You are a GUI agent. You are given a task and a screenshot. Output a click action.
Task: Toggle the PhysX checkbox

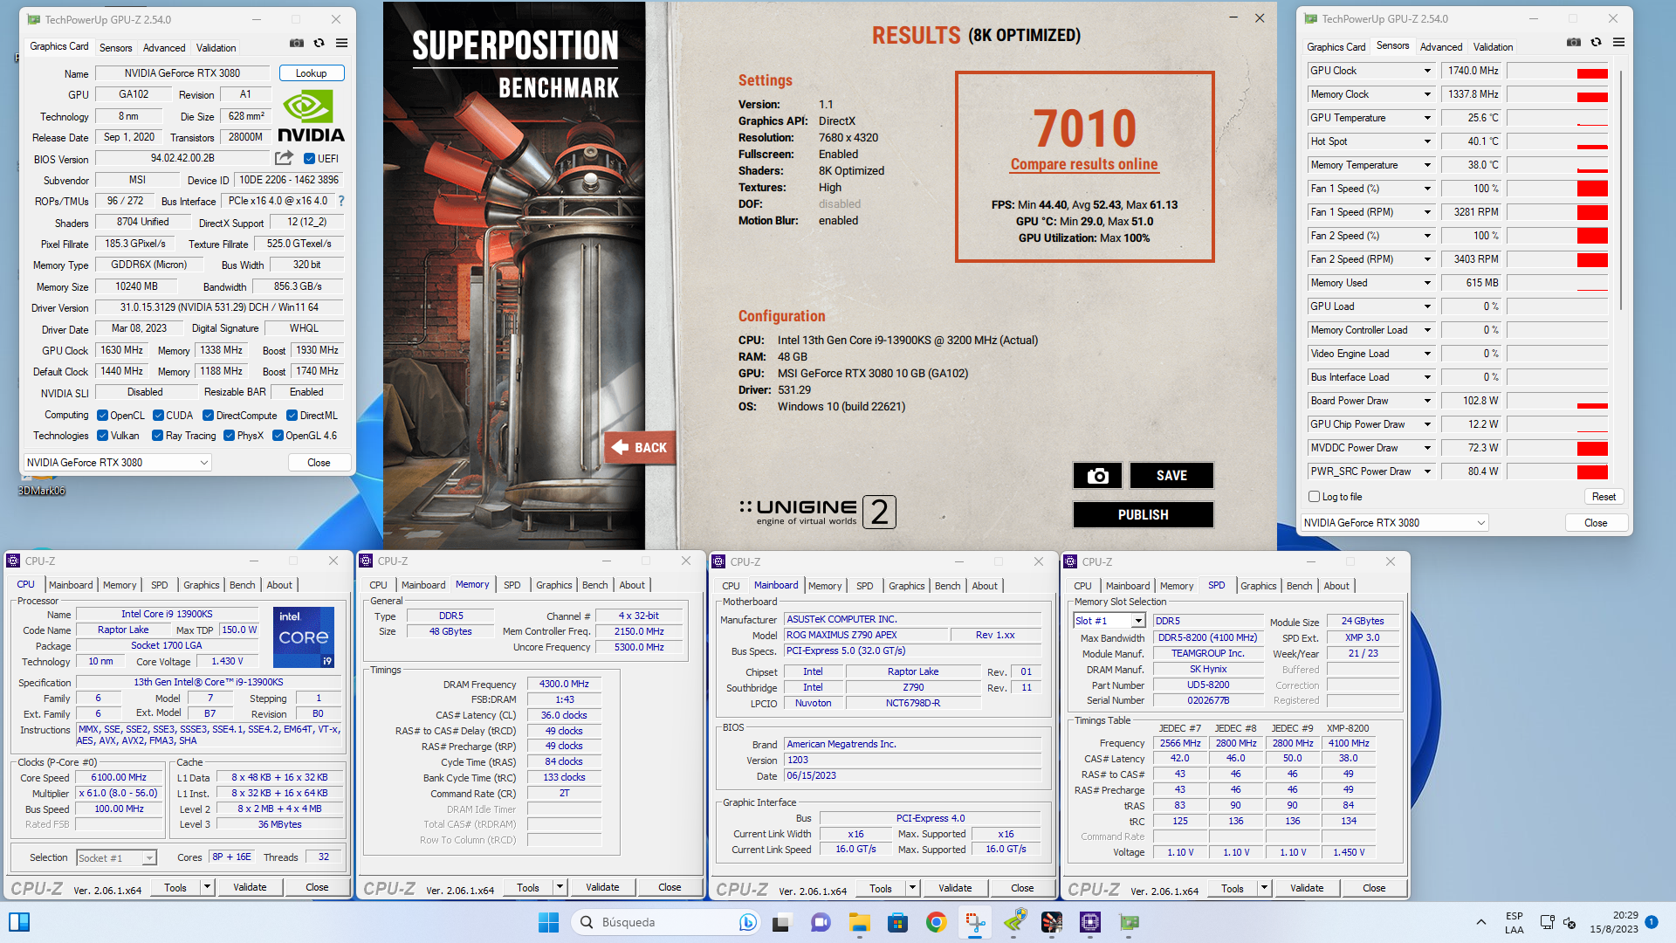(x=229, y=436)
